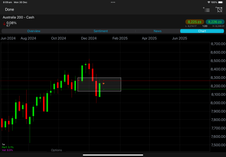Screen dimensions: 226x157
Task: Click the Dec 2024 date axis label
Action: click(x=89, y=38)
